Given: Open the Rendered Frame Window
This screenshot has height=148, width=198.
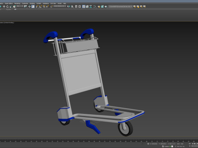Looking at the screenshot, I should point(102,7).
